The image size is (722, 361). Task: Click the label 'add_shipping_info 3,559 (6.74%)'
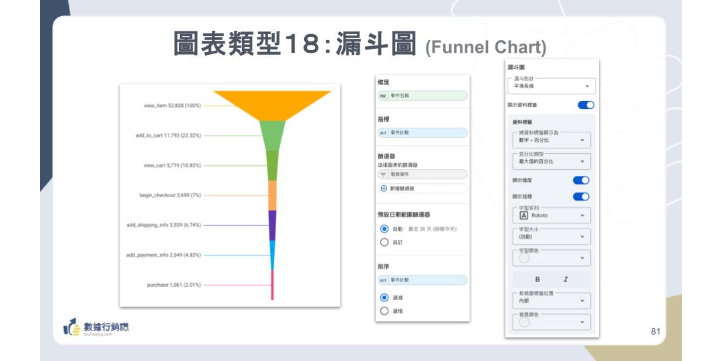(164, 225)
